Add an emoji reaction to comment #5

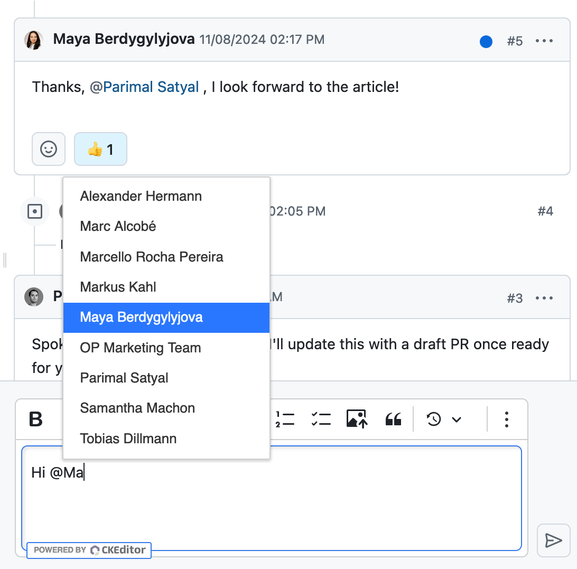[49, 150]
